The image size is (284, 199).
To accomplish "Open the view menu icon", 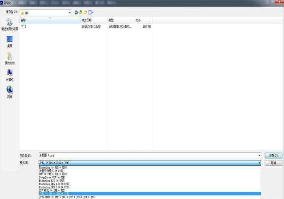I will 91,13.
